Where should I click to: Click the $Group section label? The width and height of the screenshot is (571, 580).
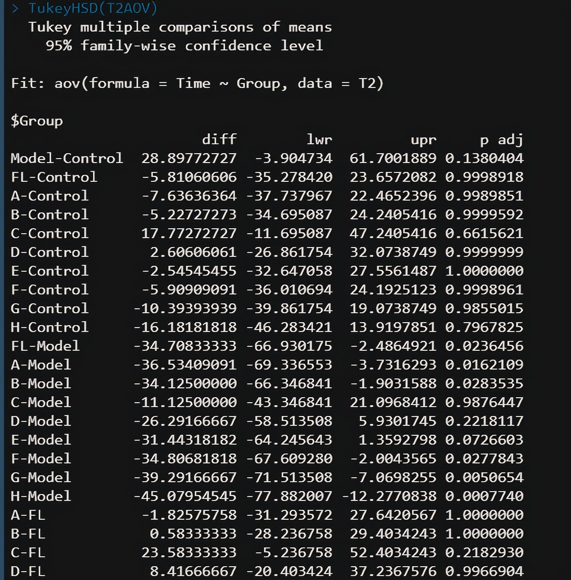click(x=37, y=121)
